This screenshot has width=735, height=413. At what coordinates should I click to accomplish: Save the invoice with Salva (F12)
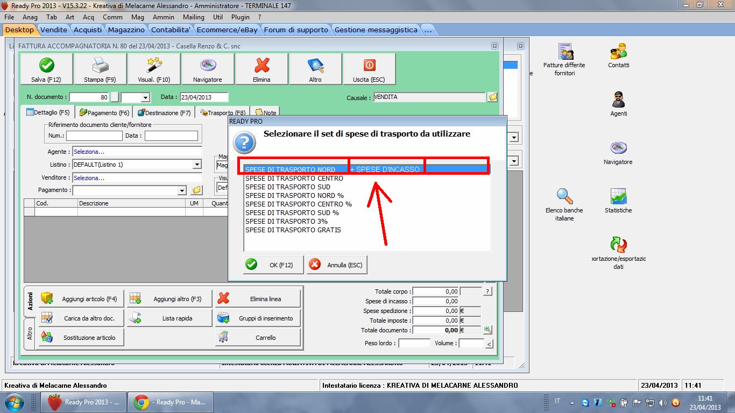point(46,69)
